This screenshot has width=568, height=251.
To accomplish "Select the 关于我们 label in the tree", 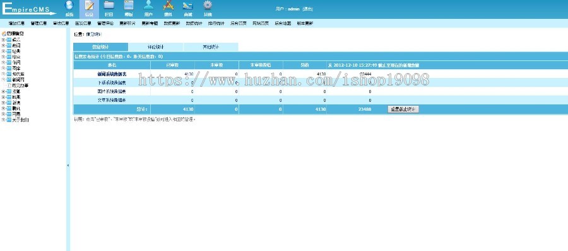I will (x=20, y=120).
